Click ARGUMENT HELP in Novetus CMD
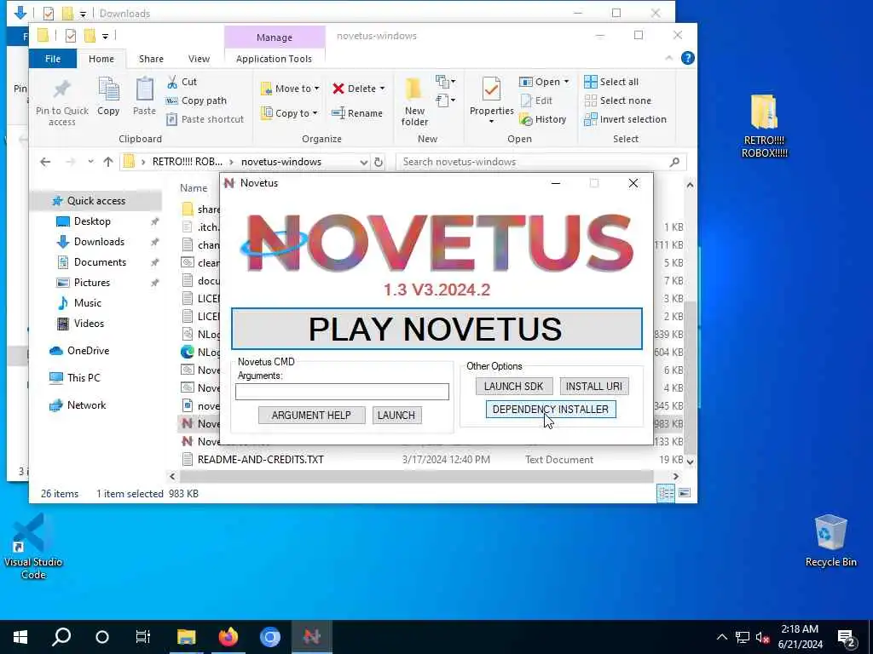 tap(311, 416)
